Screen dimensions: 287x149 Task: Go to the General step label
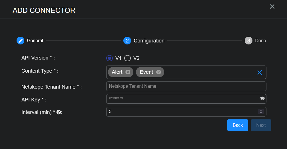pos(35,41)
